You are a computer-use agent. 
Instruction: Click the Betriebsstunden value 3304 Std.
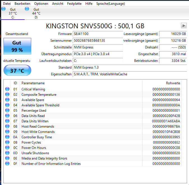(173, 61)
